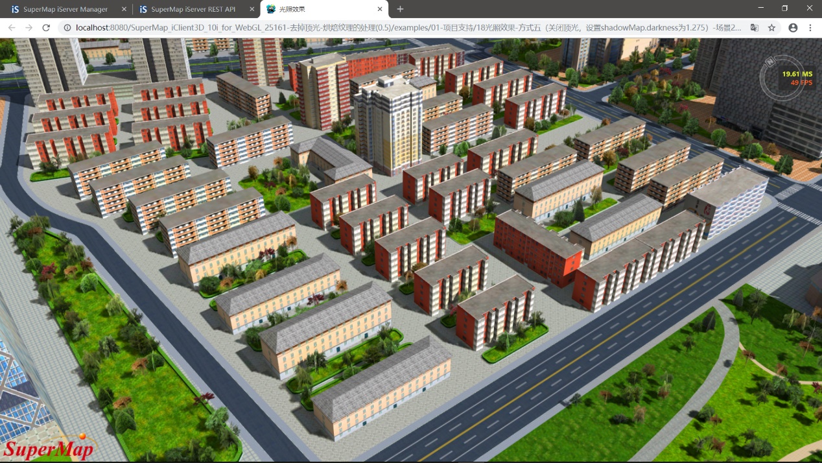Select the active 光照效果 tab
The image size is (822, 463).
pyautogui.click(x=318, y=9)
